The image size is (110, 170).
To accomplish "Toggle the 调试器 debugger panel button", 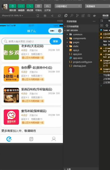I will tap(30, 6).
